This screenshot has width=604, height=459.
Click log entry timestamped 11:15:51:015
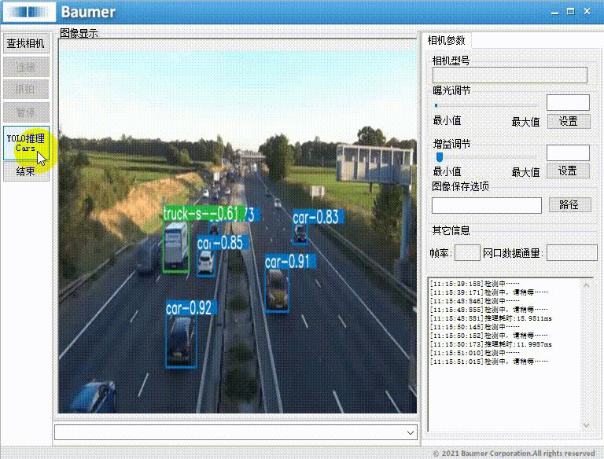tap(489, 362)
